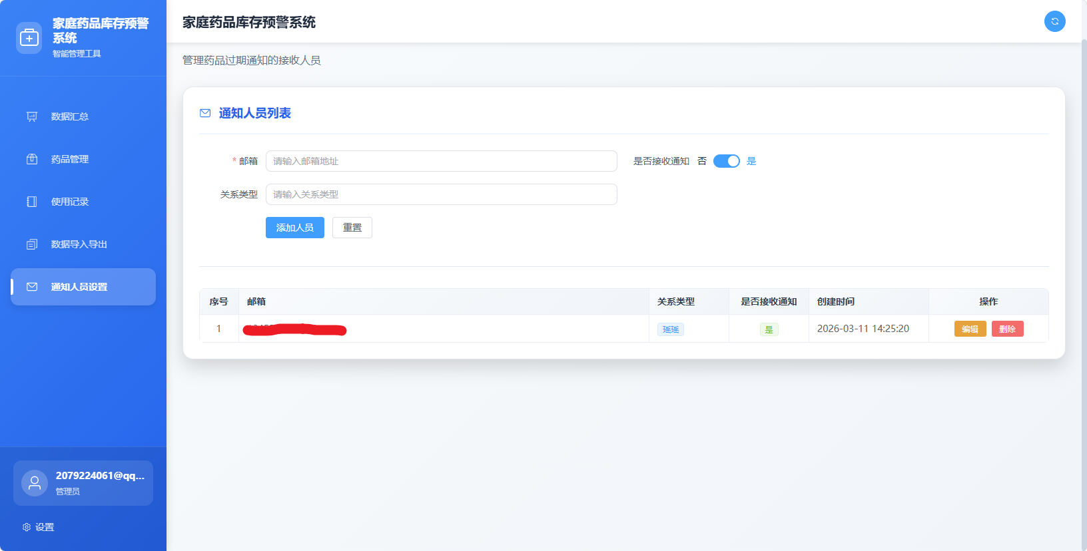Click the 邮箱 column header
Screen dimensions: 1087x551
point(444,301)
